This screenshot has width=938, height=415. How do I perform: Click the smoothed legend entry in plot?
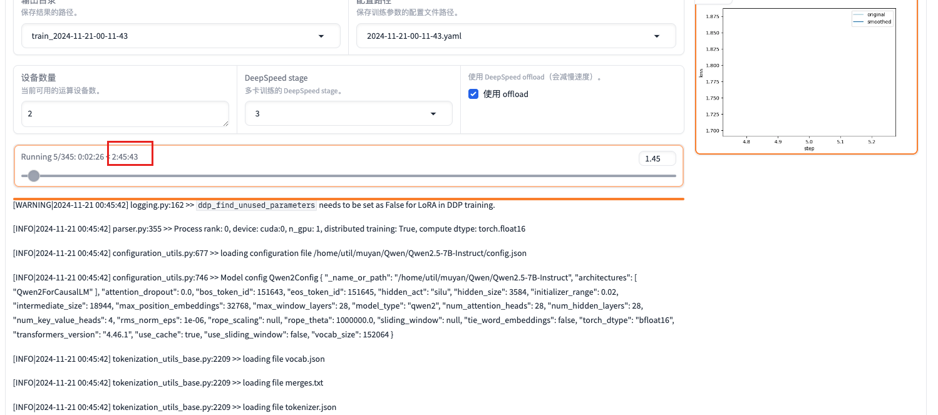(879, 22)
